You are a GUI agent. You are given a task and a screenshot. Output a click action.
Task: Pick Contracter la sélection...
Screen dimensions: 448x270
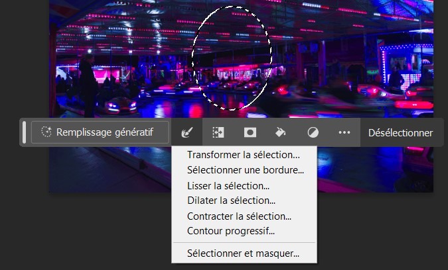(x=239, y=216)
